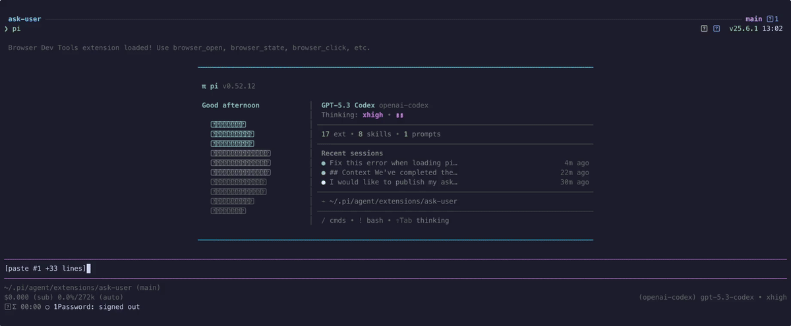
Task: Click the 'Good afternoon' greeting
Action: pos(231,105)
